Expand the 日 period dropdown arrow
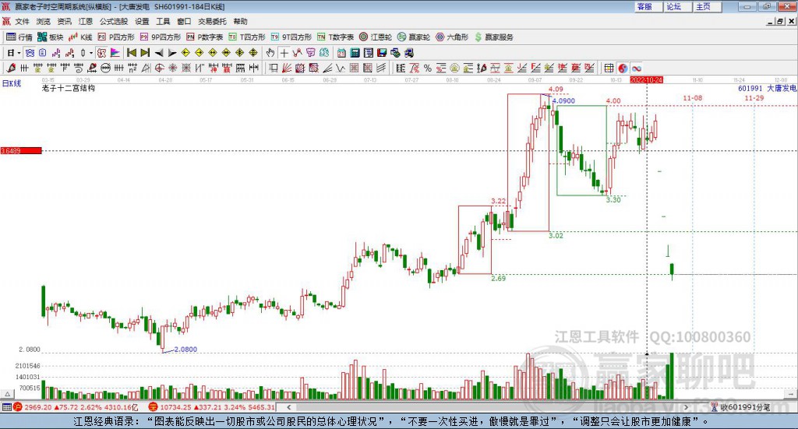This screenshot has height=429, width=798. 19,53
